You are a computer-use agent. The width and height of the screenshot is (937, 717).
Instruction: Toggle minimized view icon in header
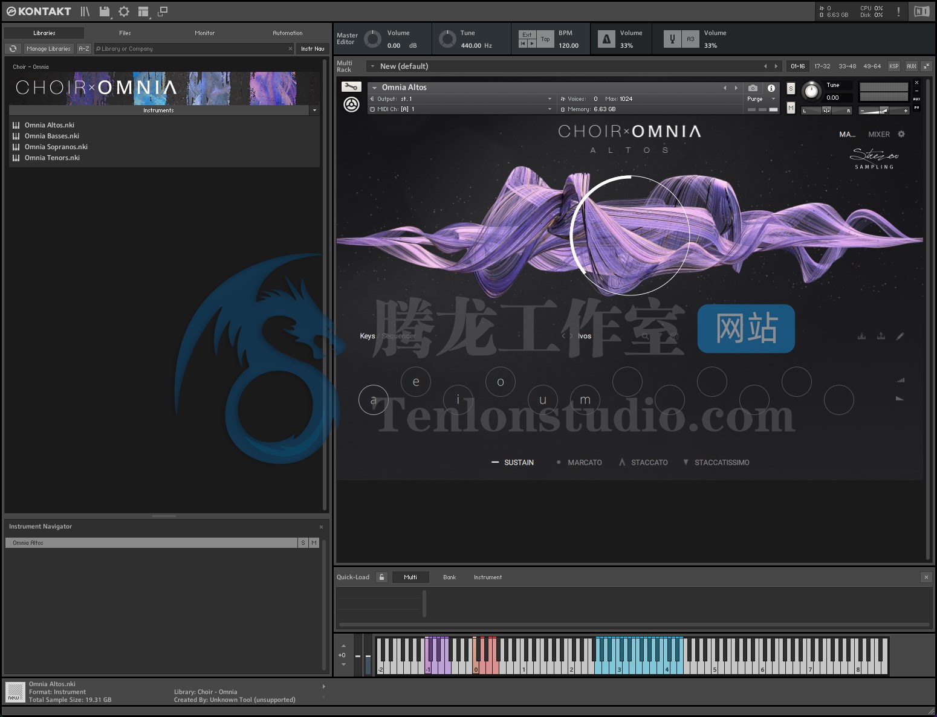pos(163,11)
